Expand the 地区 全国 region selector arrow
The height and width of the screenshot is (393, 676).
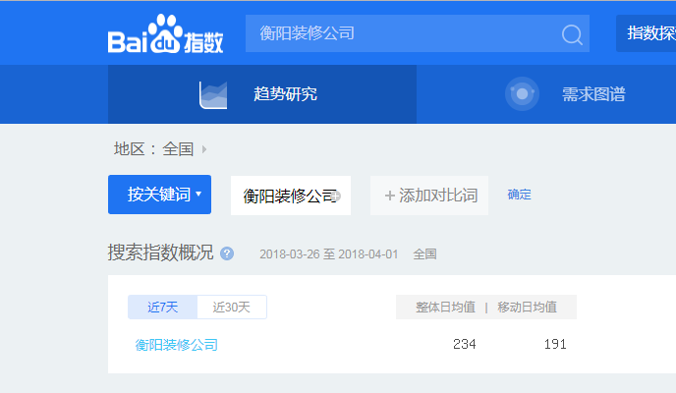(x=204, y=149)
